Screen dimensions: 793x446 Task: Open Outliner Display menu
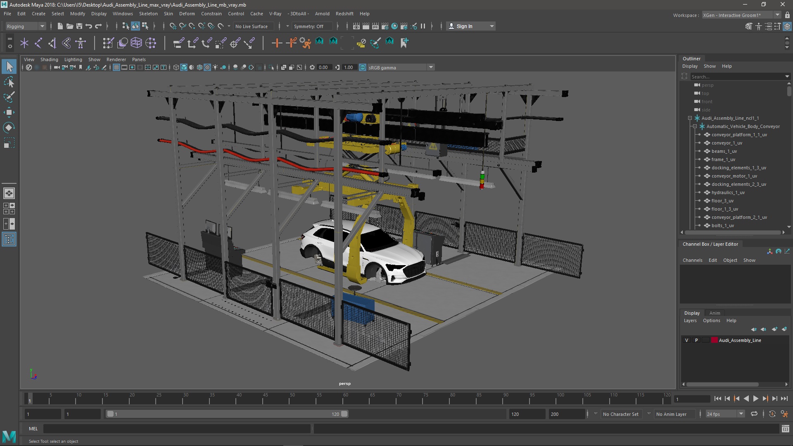(690, 66)
